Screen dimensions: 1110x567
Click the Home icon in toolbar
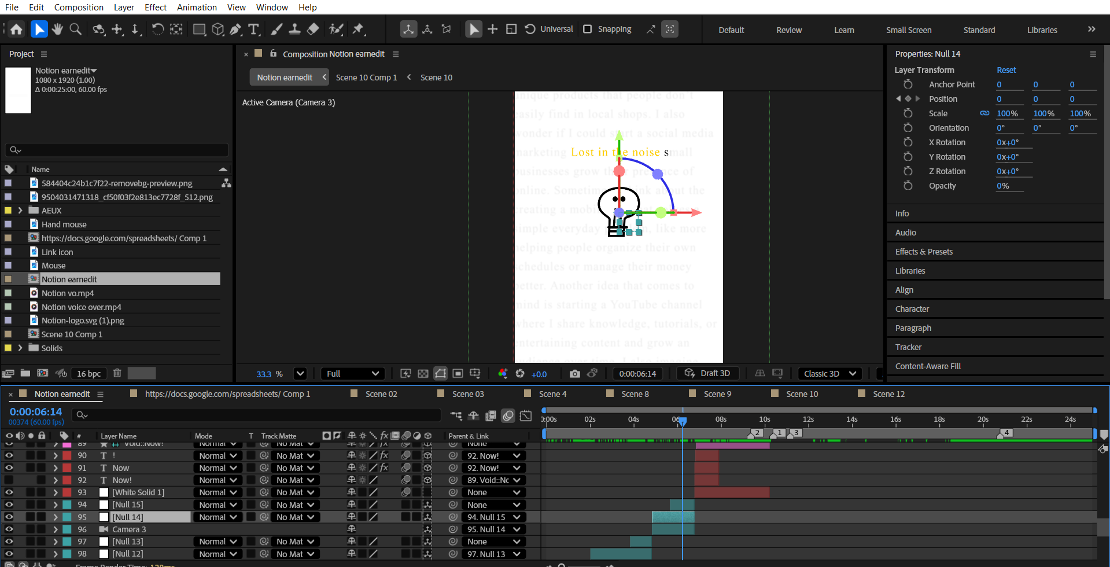pyautogui.click(x=17, y=29)
